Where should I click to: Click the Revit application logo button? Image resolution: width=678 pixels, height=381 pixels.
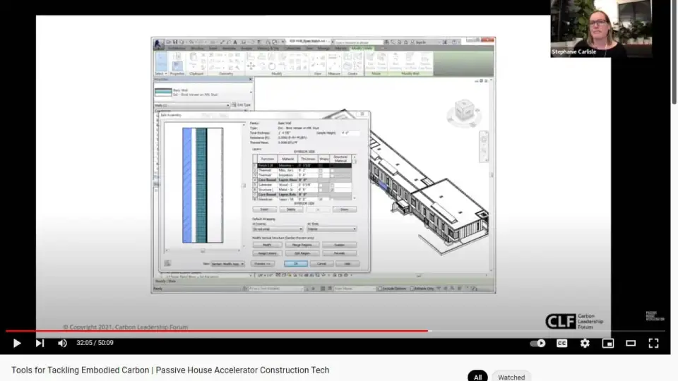pos(159,43)
